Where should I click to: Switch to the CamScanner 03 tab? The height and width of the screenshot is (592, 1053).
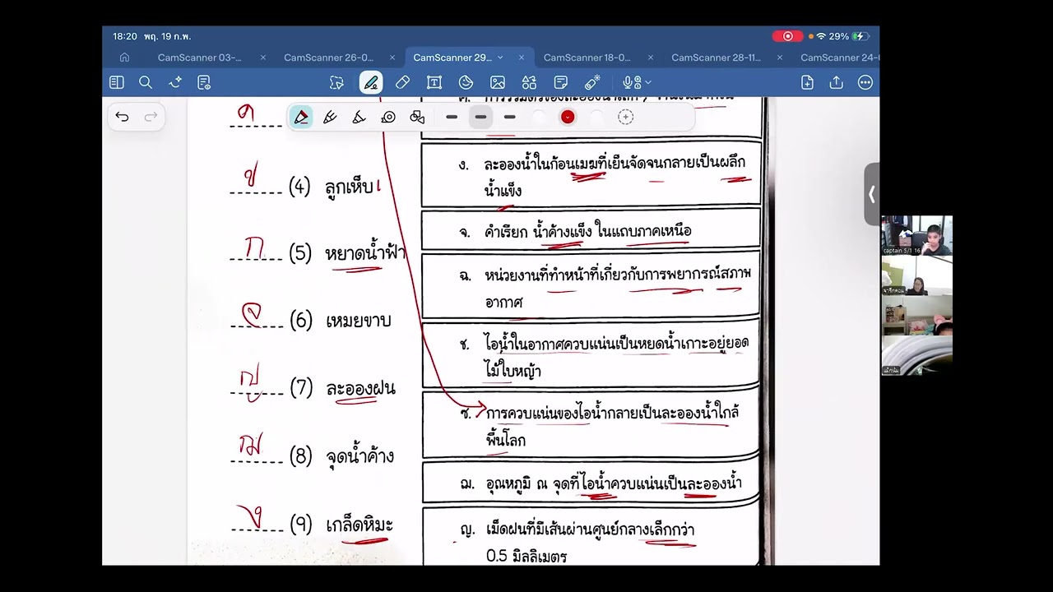(200, 58)
